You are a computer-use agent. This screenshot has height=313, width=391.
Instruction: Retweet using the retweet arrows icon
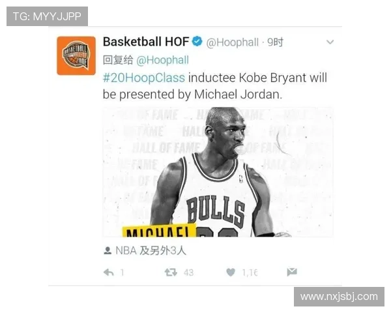(171, 272)
